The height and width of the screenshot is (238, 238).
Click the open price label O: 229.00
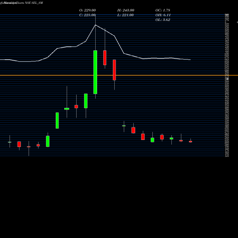click(x=88, y=10)
